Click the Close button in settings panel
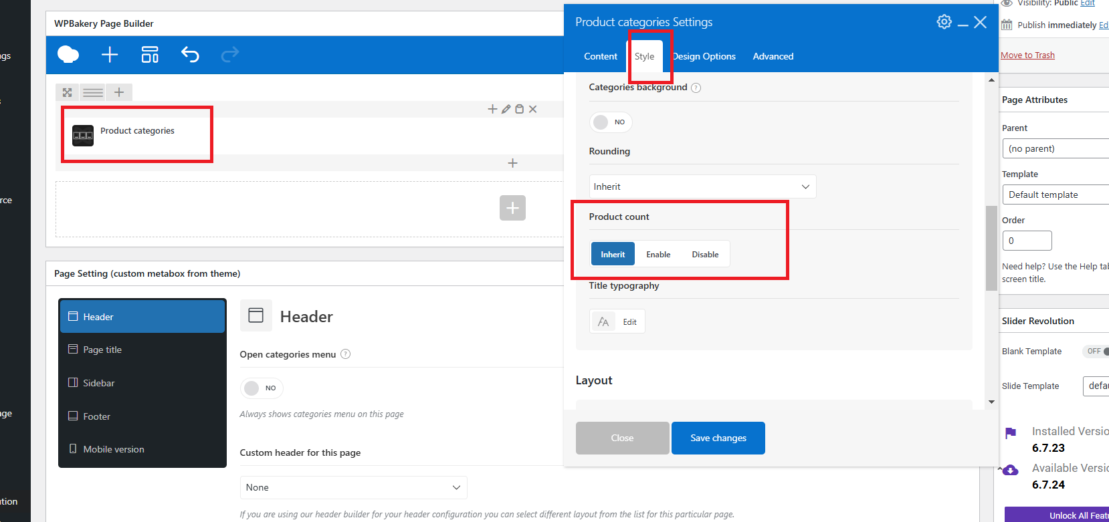The width and height of the screenshot is (1109, 522). [622, 438]
